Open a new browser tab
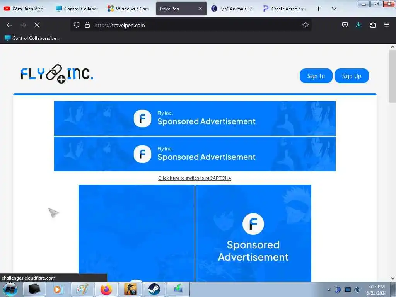 click(319, 9)
